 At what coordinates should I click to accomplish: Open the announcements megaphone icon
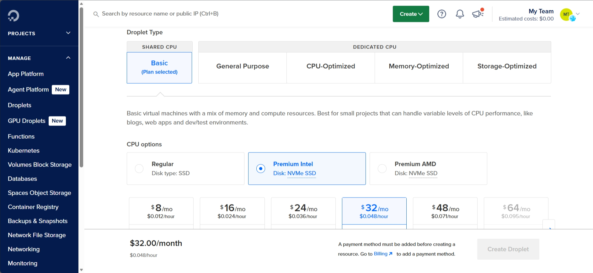[478, 13]
